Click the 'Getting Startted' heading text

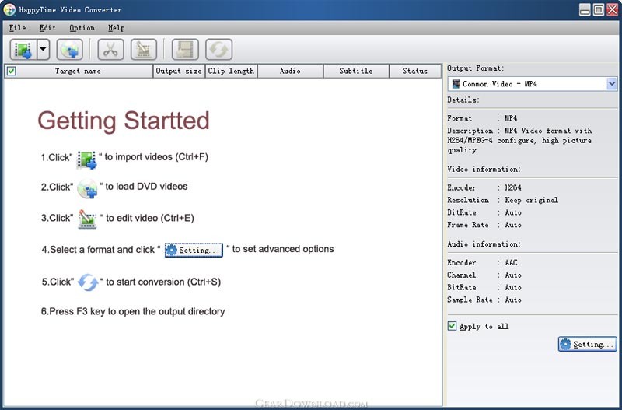124,121
